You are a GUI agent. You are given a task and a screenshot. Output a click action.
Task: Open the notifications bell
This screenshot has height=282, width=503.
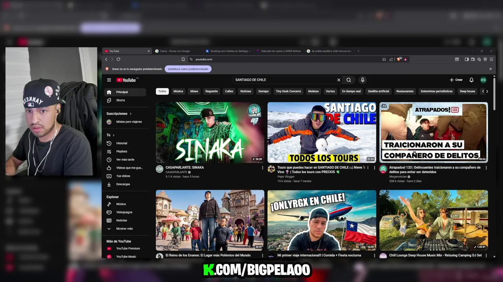click(x=472, y=80)
